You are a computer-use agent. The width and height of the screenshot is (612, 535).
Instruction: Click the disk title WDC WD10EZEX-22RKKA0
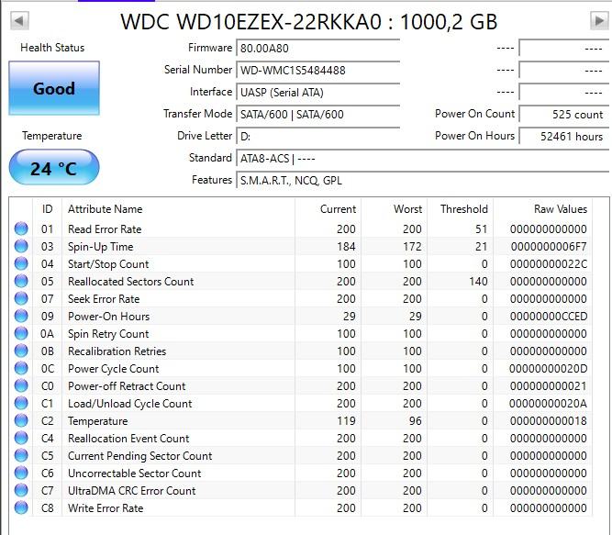tap(250, 21)
